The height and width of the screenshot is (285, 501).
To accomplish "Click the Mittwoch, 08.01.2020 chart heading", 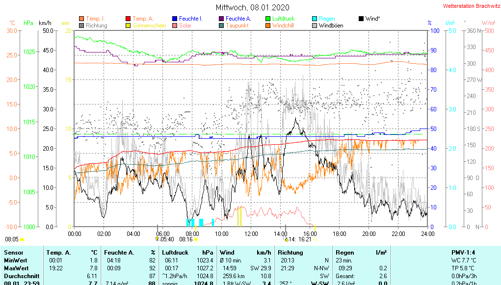I will tap(253, 7).
